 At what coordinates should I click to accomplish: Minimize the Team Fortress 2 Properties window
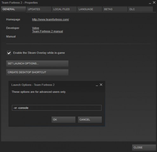tap(150, 3)
